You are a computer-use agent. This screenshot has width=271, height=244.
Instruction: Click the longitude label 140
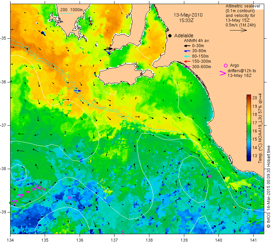218,240
